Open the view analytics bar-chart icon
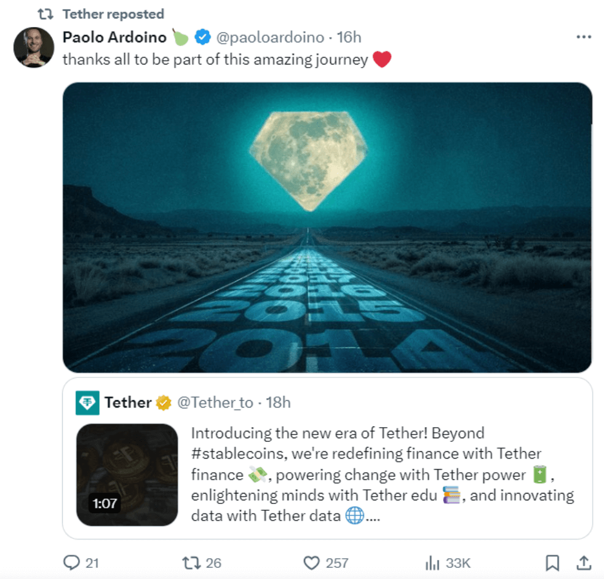Screen dimensions: 604x579 pos(432,562)
